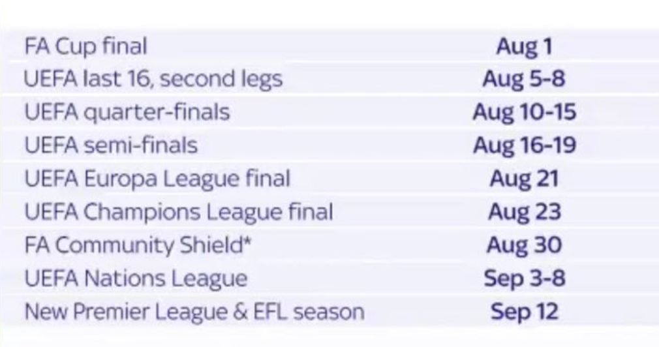Select the Sep 3-8 date

pyautogui.click(x=524, y=279)
